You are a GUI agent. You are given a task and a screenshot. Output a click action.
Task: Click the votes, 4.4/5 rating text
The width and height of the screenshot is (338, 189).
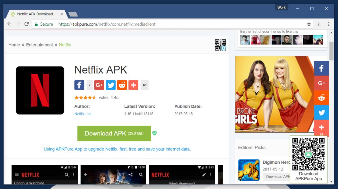(x=109, y=97)
